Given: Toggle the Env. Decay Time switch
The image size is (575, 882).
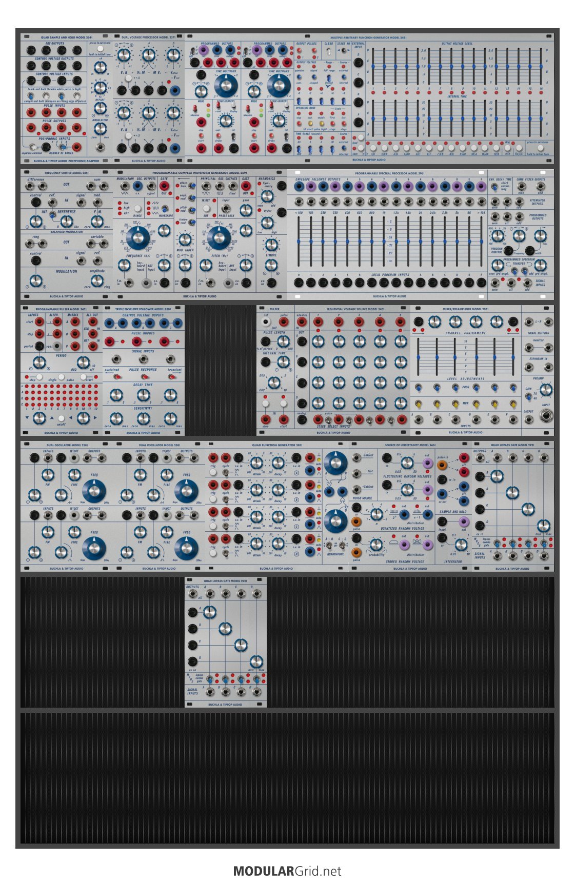Looking at the screenshot, I should coord(494,187).
